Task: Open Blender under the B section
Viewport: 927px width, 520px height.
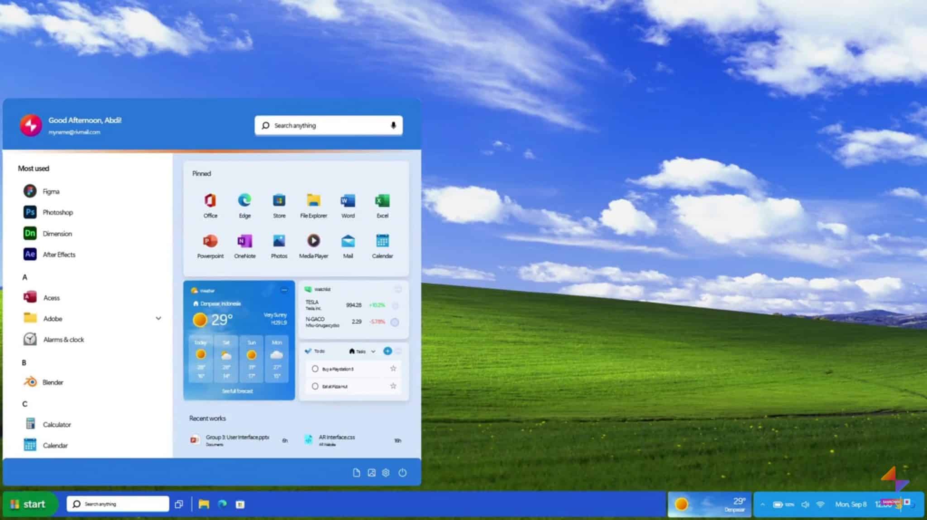Action: click(53, 382)
